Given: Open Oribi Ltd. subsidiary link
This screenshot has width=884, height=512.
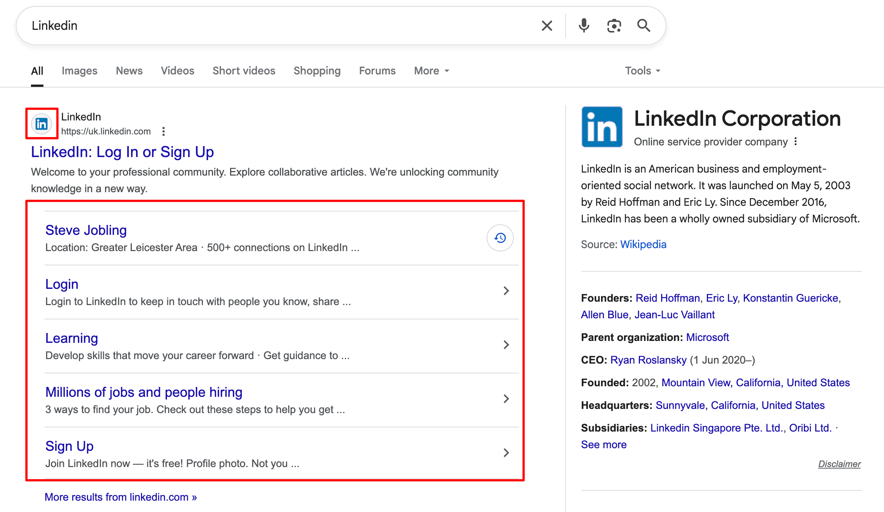Looking at the screenshot, I should point(810,428).
